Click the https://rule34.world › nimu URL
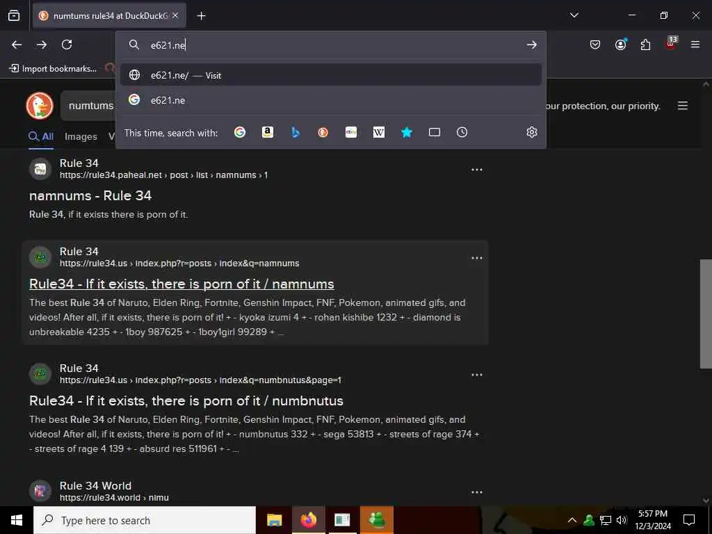This screenshot has height=534, width=712. 114,497
